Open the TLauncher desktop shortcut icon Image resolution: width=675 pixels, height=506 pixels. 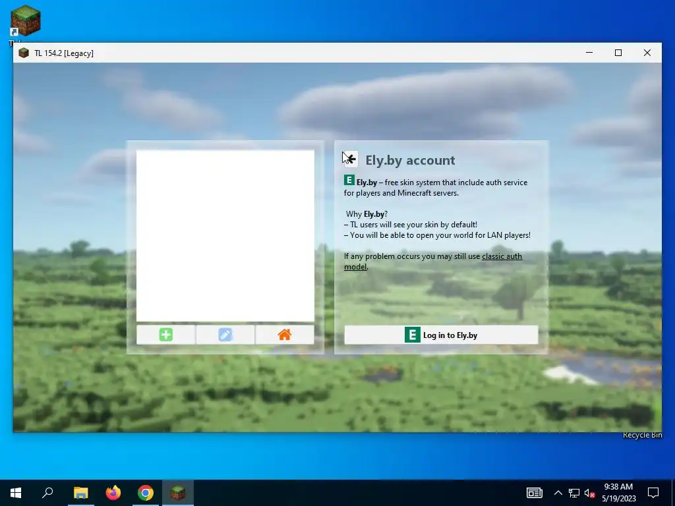tap(26, 20)
